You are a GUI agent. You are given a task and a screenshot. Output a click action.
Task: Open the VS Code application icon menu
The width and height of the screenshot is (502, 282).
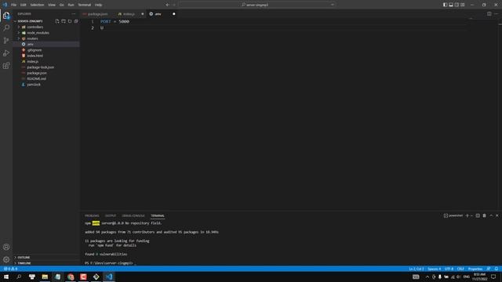coord(5,5)
